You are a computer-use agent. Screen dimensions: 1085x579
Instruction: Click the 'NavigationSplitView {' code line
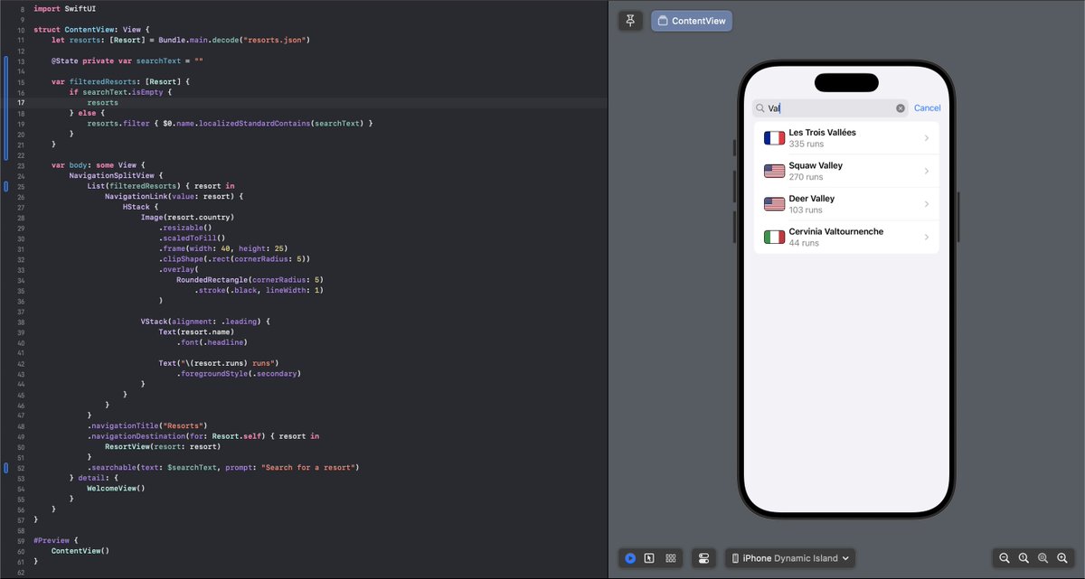point(116,175)
